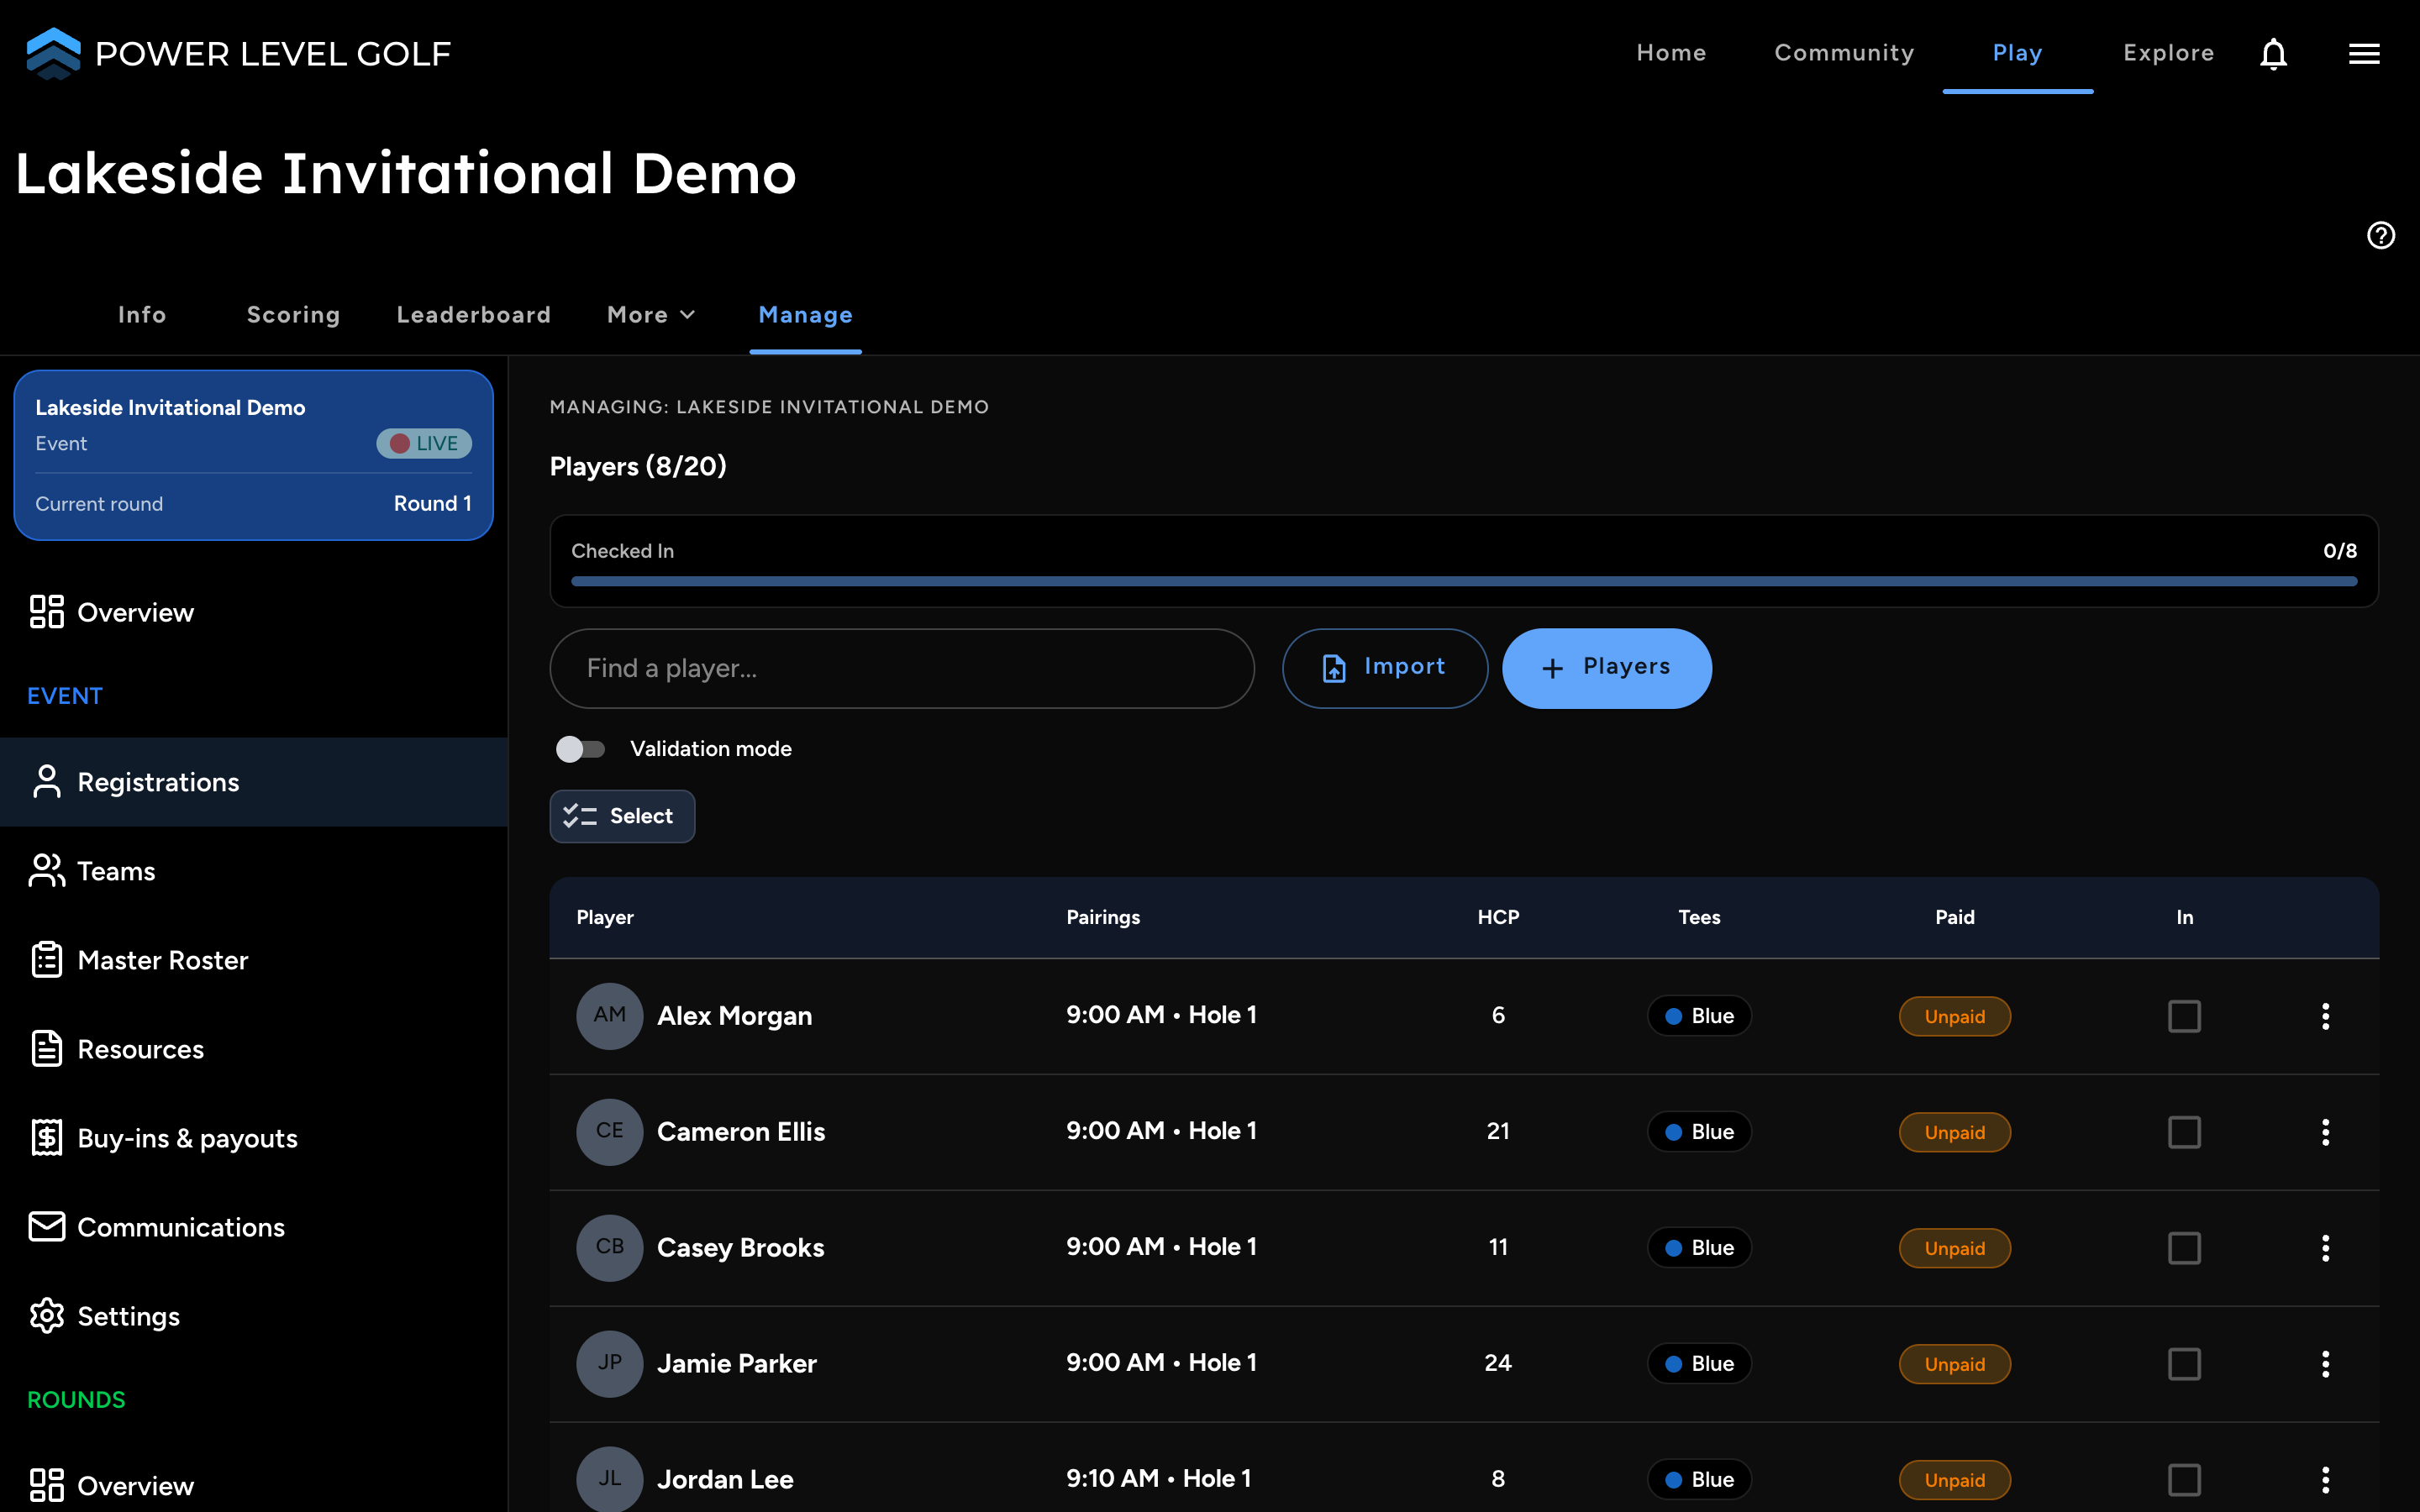
Task: Click the Checked In progress bar
Action: tap(1464, 581)
